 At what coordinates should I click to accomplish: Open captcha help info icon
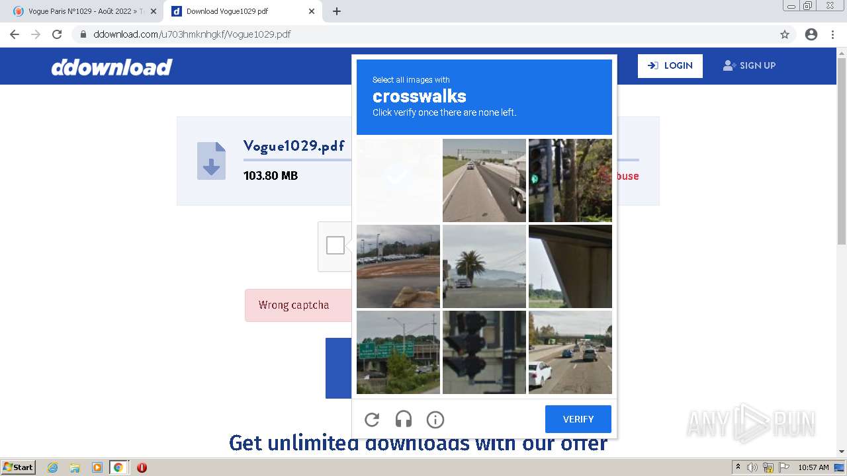tap(435, 419)
